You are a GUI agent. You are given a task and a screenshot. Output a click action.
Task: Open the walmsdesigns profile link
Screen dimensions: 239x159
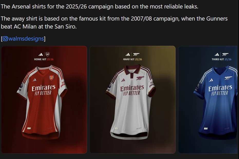[x=26, y=39]
